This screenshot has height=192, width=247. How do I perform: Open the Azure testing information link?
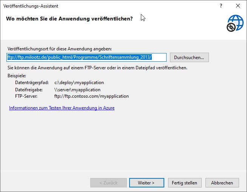(x=62, y=108)
